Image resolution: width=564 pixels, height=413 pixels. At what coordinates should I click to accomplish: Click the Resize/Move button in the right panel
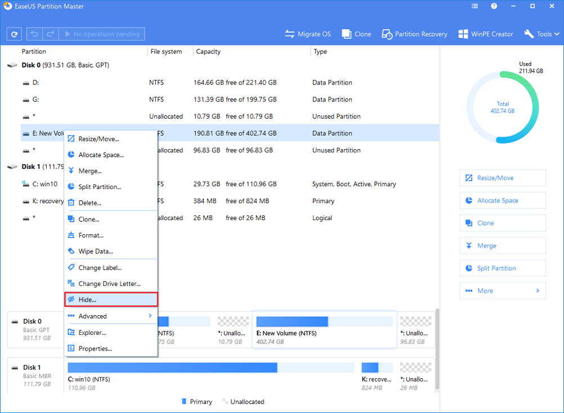point(503,178)
